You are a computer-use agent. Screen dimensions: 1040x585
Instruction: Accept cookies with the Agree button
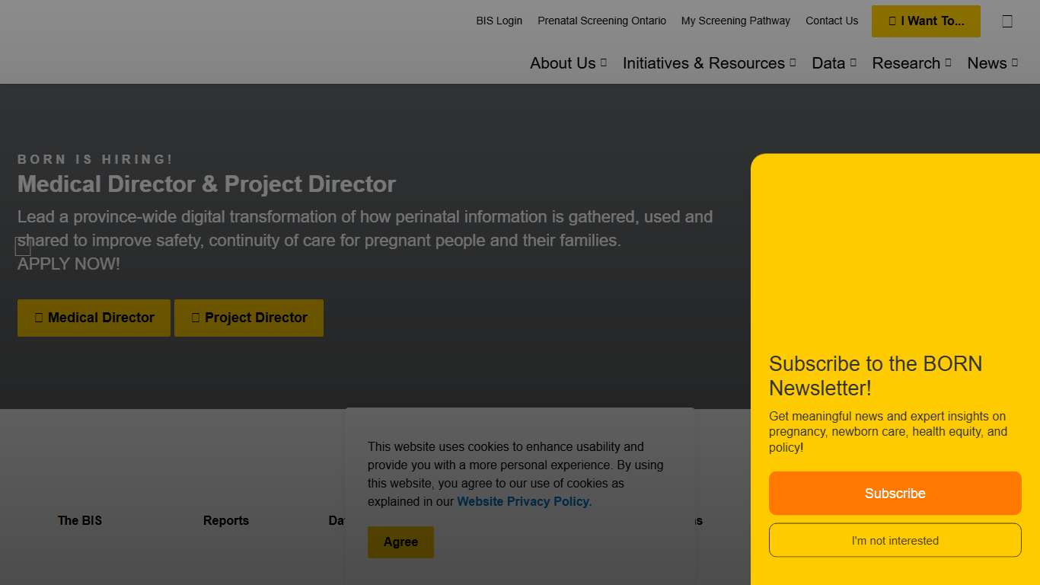pyautogui.click(x=400, y=542)
